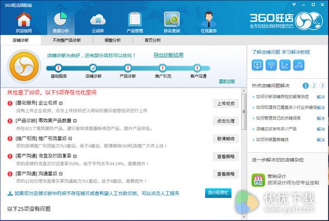Open the key tutorial icon
Image resolution: width=329 pixels, height=221 pixels.
299,65
